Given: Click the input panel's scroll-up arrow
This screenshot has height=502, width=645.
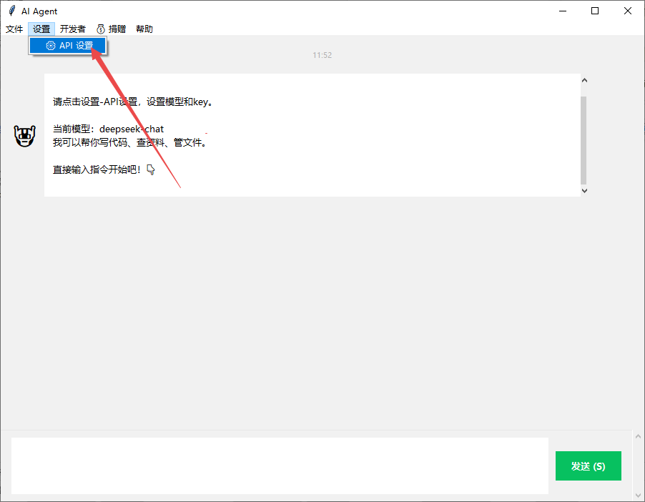Looking at the screenshot, I should [638, 437].
